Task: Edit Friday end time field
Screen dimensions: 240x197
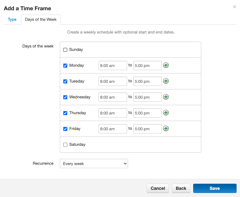Action: 148,129
